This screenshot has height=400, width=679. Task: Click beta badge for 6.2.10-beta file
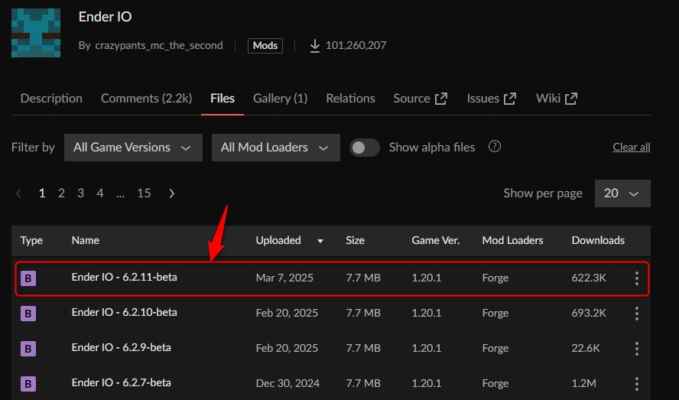click(28, 314)
